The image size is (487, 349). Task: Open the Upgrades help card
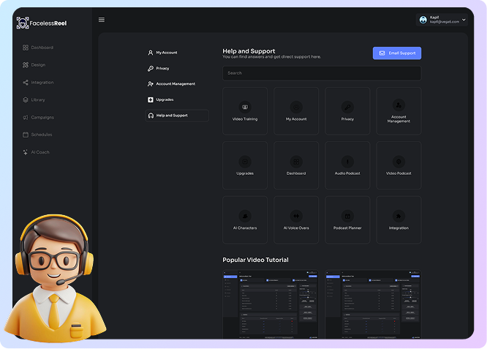point(245,165)
